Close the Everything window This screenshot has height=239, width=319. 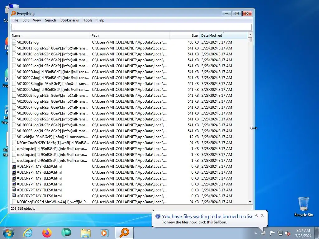coord(247,14)
